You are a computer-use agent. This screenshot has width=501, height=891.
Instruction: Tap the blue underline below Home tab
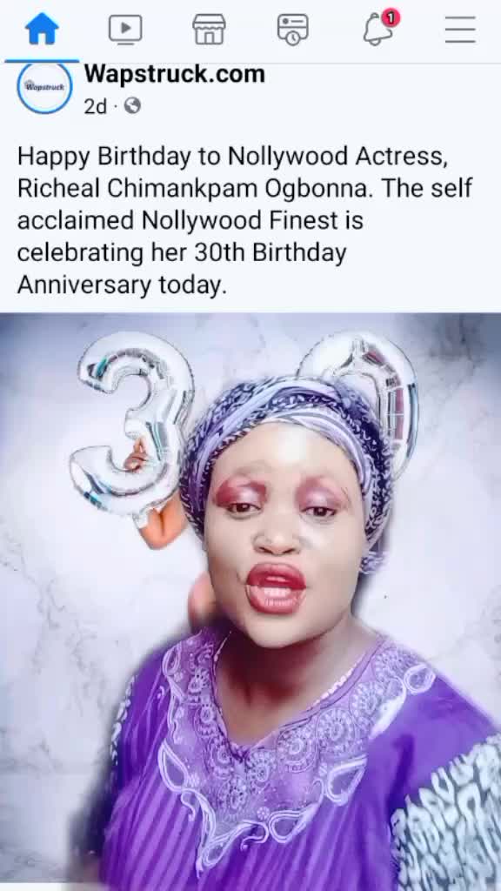42,60
